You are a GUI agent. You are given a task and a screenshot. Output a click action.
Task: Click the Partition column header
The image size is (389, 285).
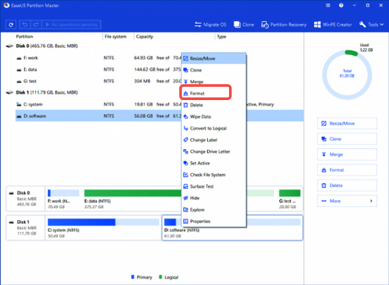25,36
